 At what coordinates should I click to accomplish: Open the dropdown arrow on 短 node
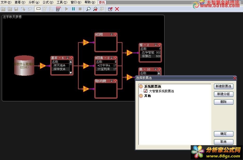(x=156, y=45)
